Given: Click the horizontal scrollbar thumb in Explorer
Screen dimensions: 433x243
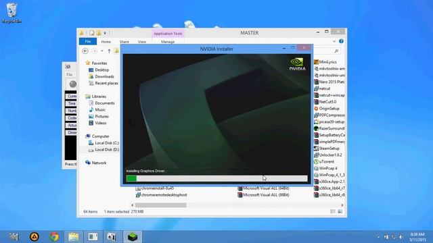Looking at the screenshot, I should [x=161, y=205].
